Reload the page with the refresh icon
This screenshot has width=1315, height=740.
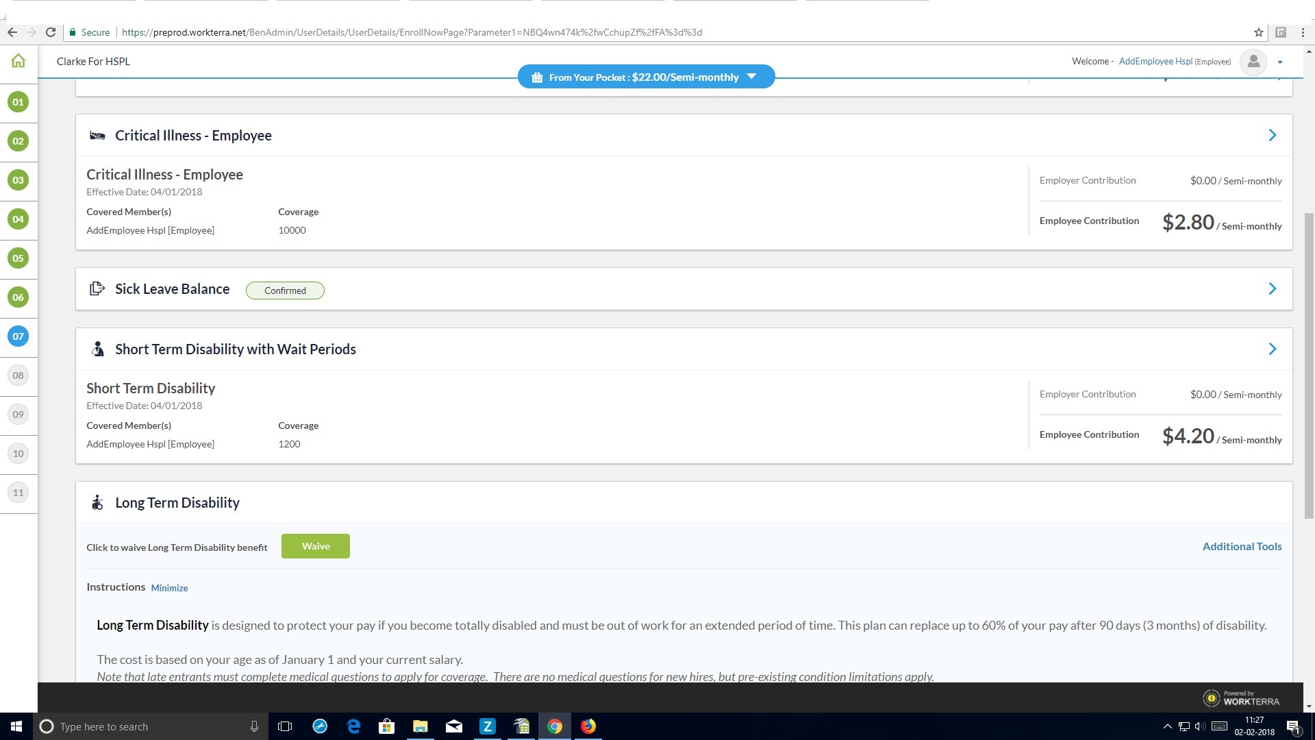[x=51, y=32]
